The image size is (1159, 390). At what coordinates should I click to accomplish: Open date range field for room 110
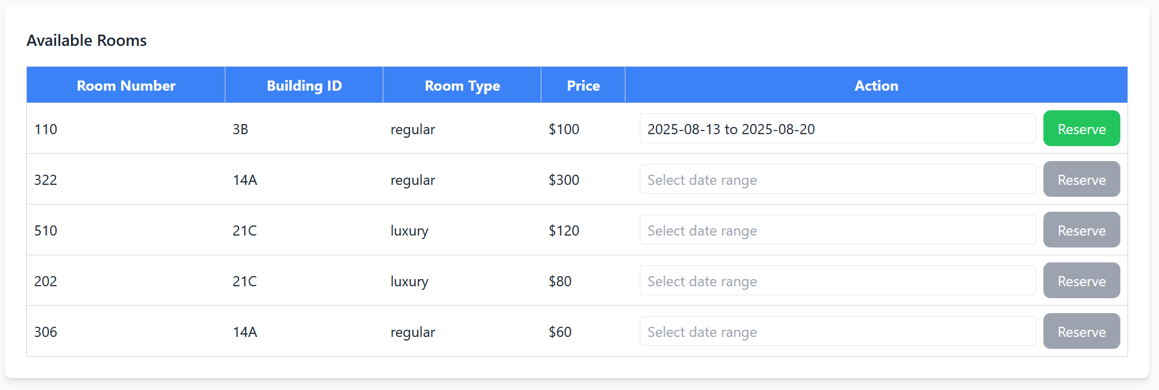pyautogui.click(x=837, y=129)
